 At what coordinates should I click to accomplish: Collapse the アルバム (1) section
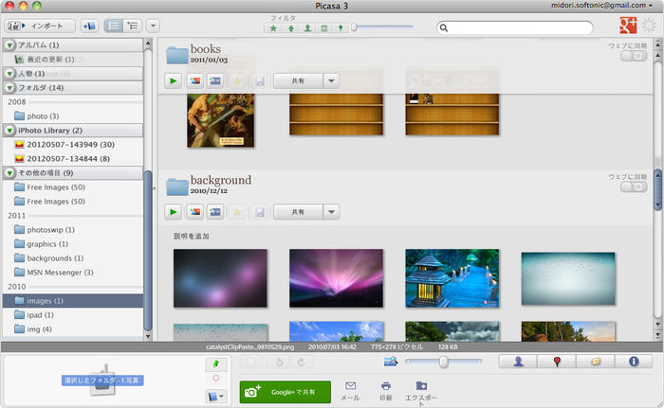9,44
